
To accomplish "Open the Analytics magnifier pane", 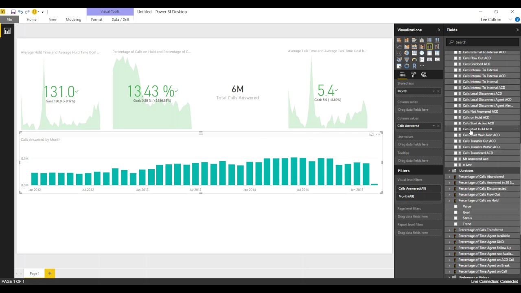I will 424,74.
